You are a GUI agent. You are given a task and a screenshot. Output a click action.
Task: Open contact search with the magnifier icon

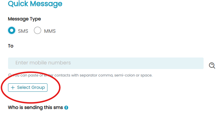click(x=212, y=66)
